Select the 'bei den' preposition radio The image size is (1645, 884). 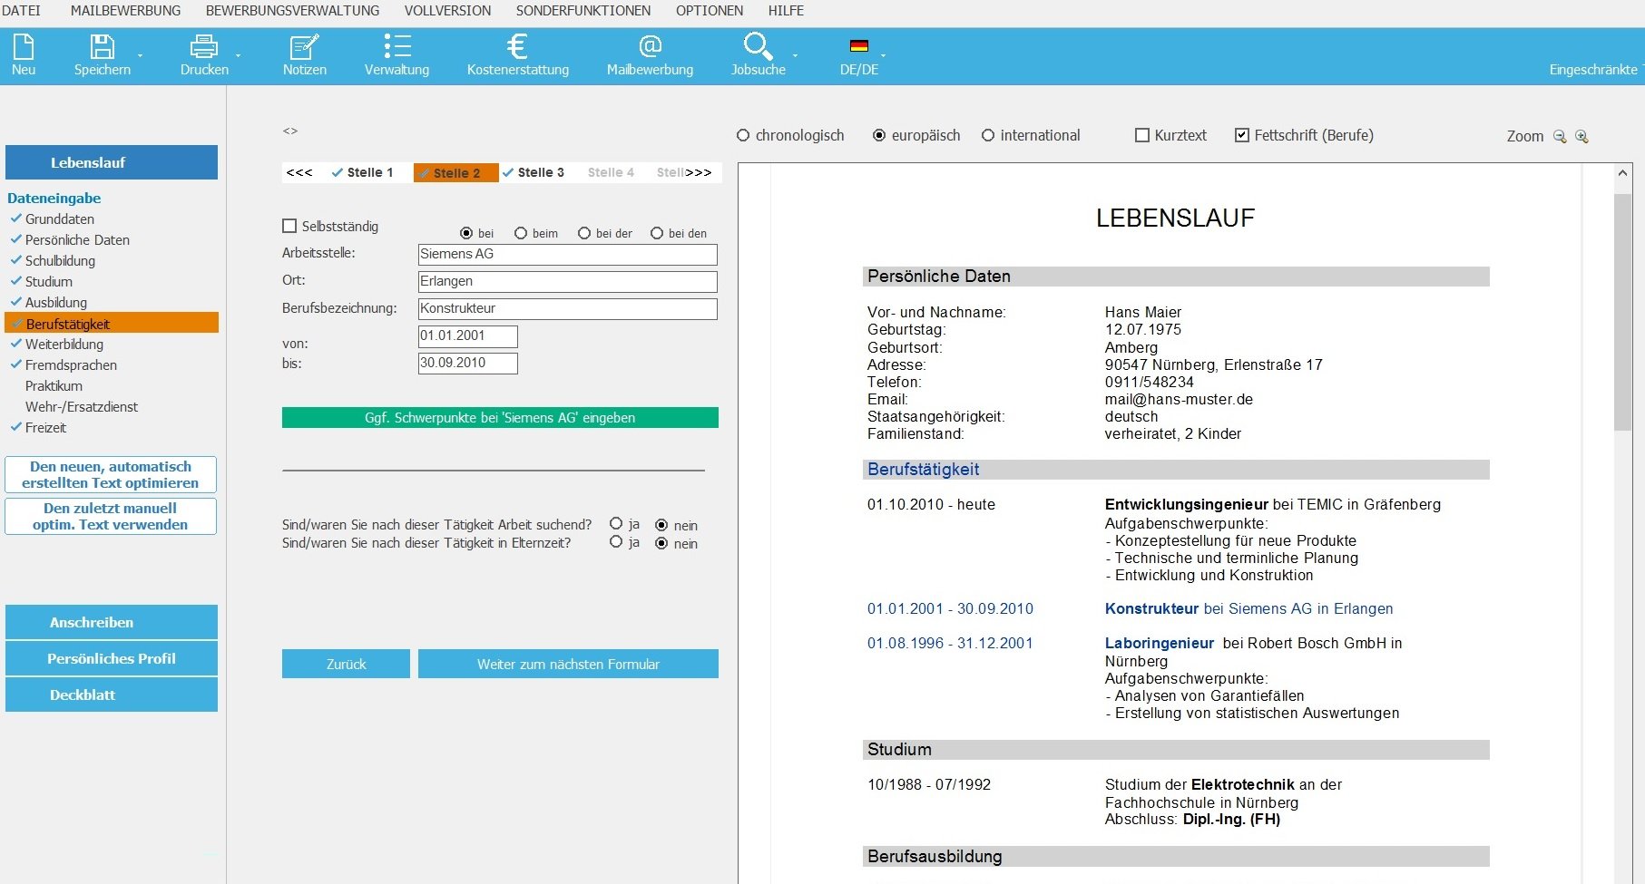[x=657, y=233]
